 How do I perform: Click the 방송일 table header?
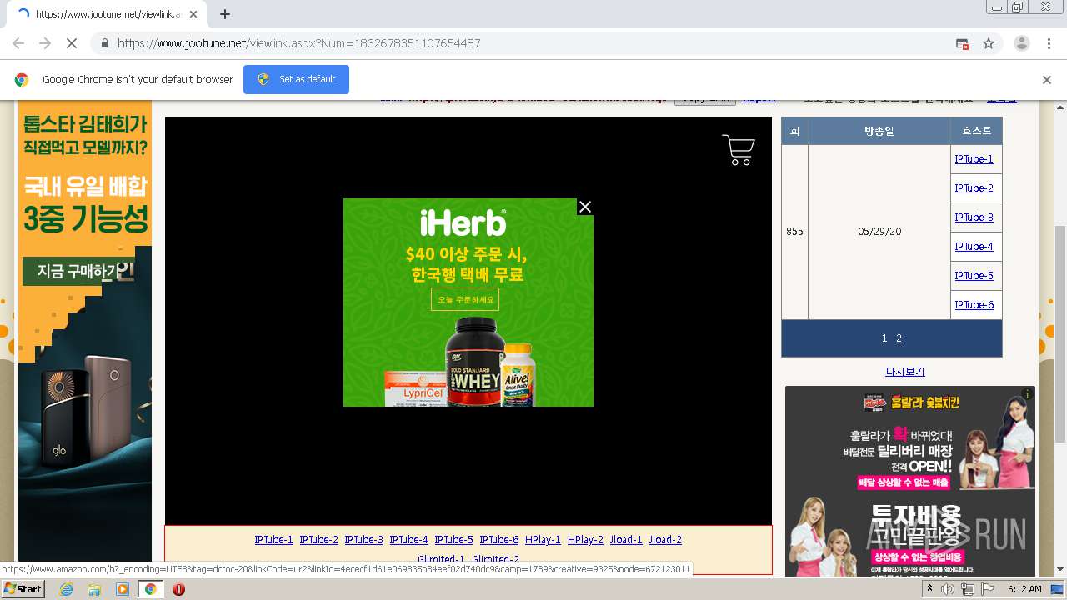(x=879, y=131)
